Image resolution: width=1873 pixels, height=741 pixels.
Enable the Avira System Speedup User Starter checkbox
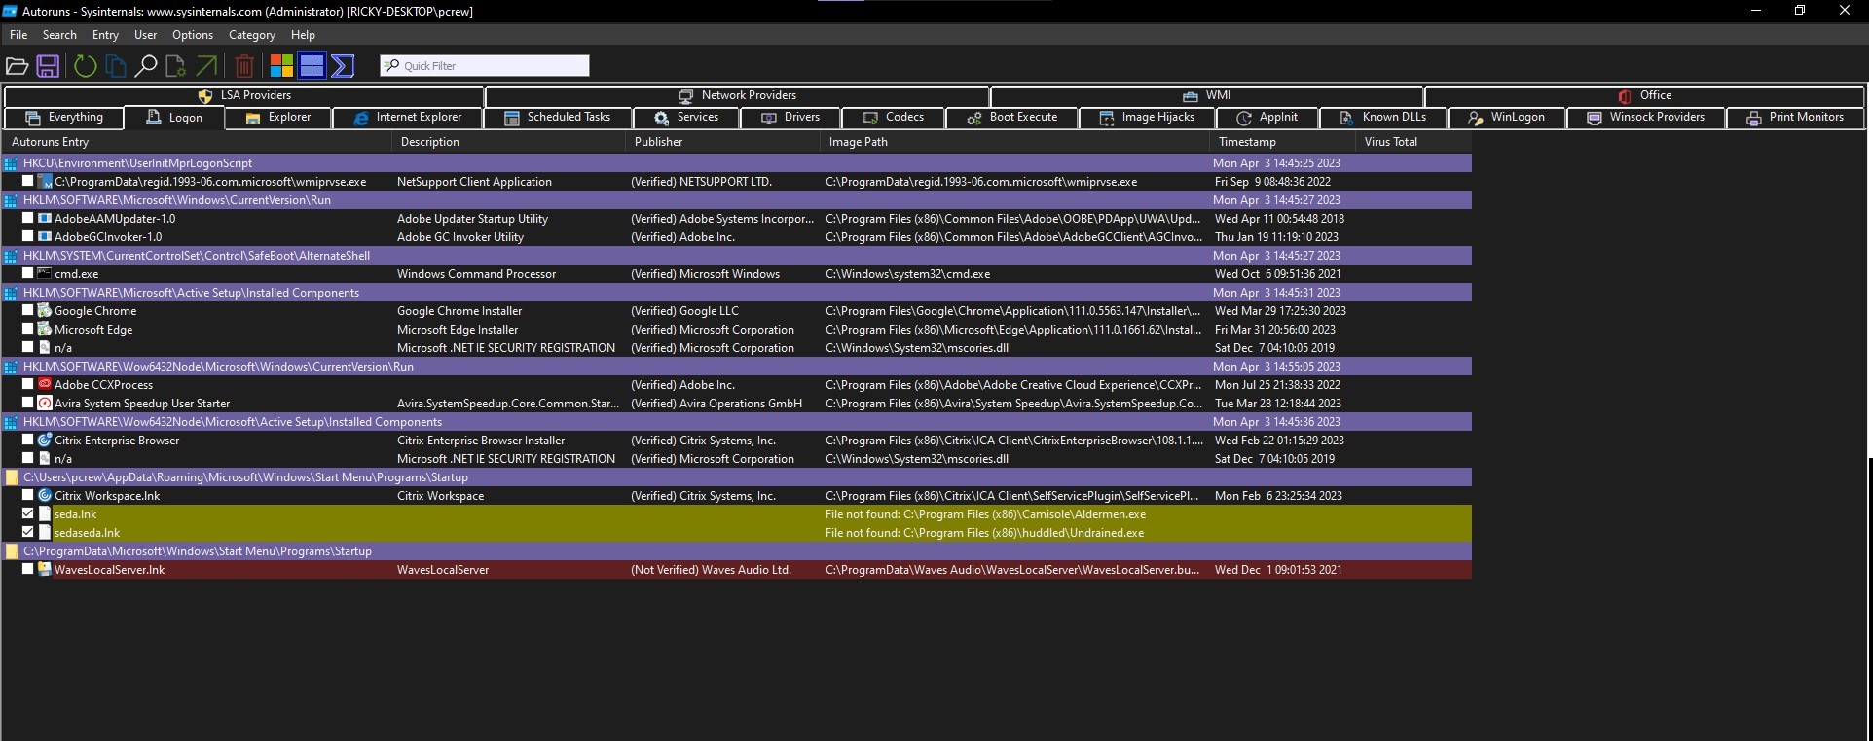pos(28,403)
